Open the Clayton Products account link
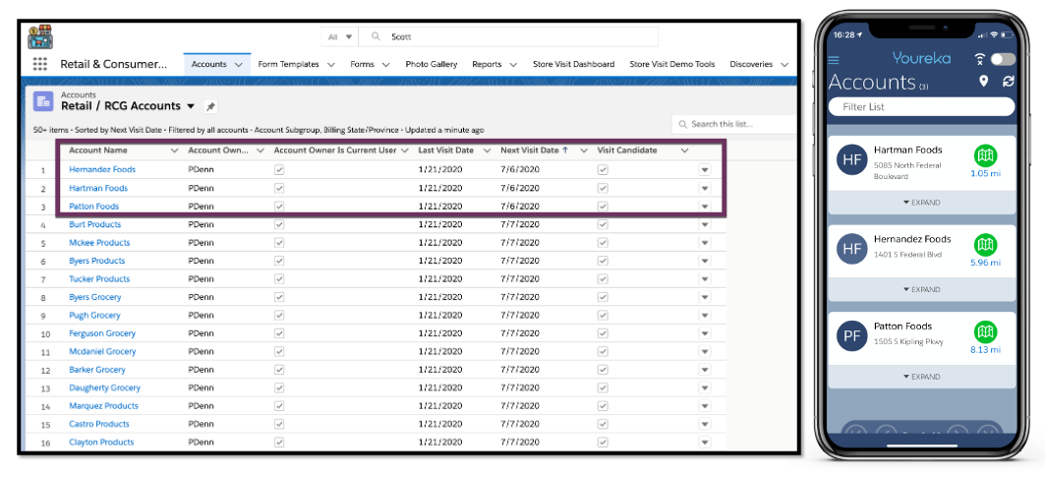Image resolution: width=1045 pixels, height=477 pixels. tap(101, 443)
